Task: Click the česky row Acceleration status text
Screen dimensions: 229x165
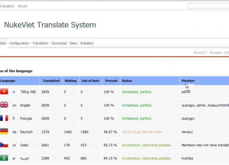Action: click(x=147, y=145)
